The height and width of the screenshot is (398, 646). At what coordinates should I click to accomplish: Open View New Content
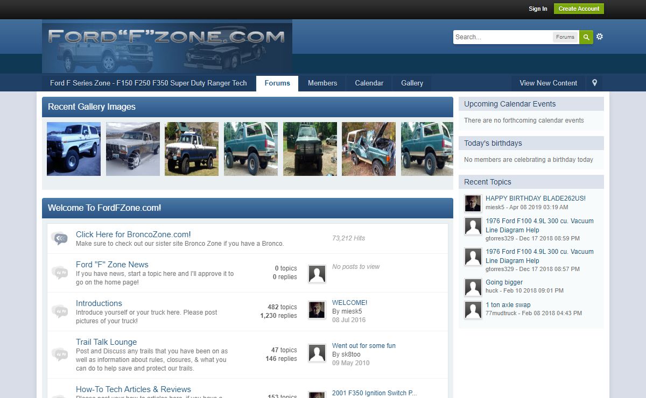[548, 83]
